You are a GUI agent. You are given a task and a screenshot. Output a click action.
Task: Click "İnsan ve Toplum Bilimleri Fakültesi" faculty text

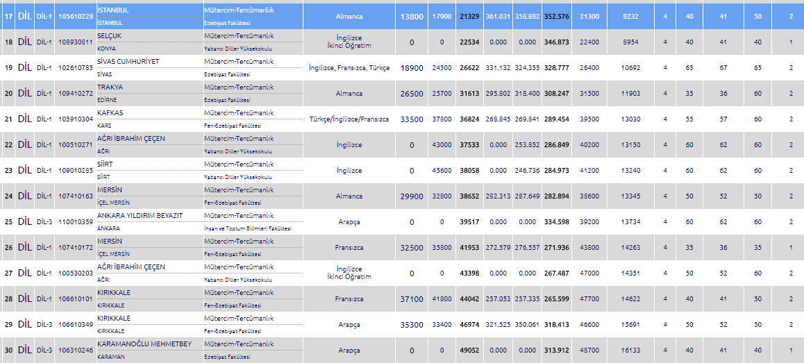[x=247, y=228]
